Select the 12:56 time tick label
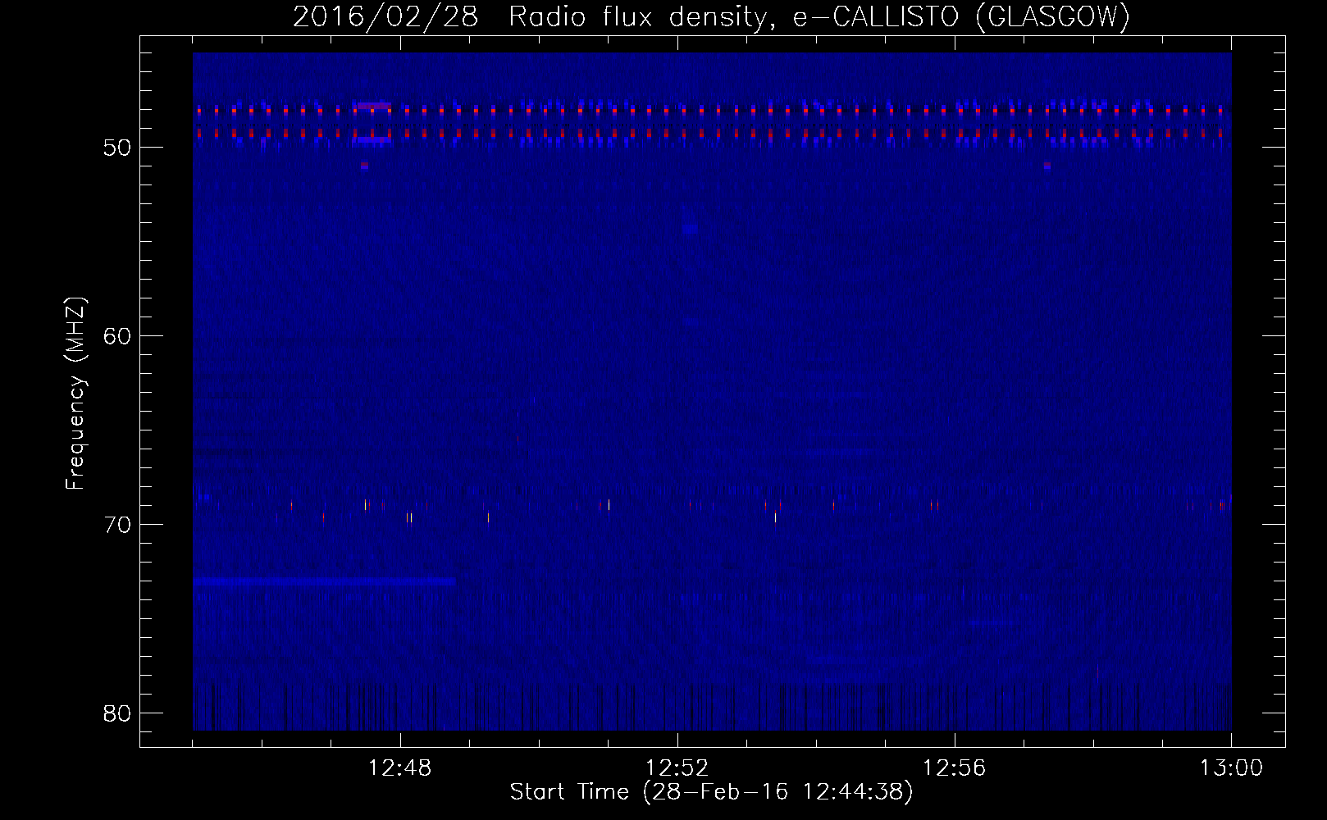 pos(955,768)
